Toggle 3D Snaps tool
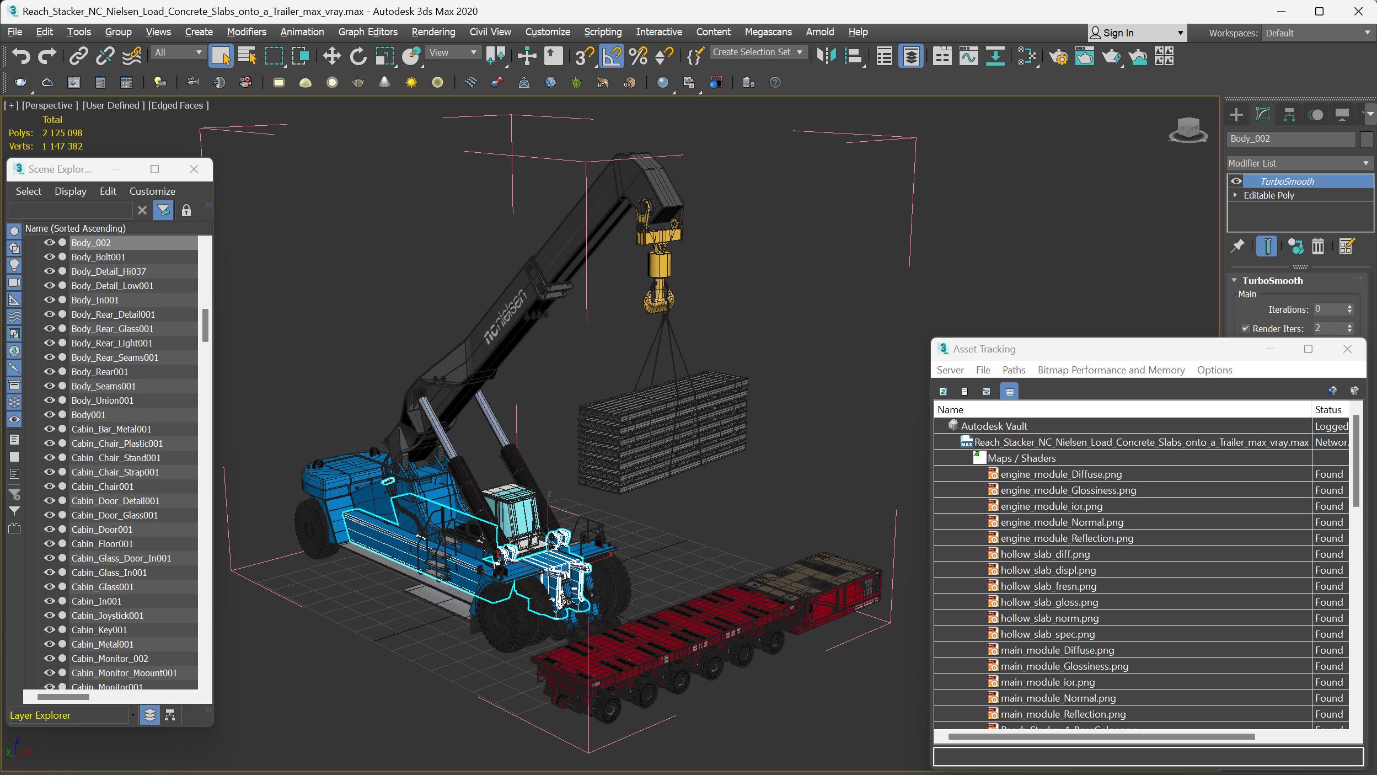 pos(585,56)
